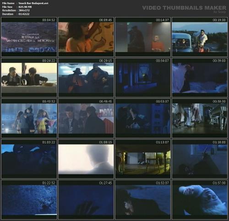Select the bright silhouette frame at 01:08:15

click(86, 159)
